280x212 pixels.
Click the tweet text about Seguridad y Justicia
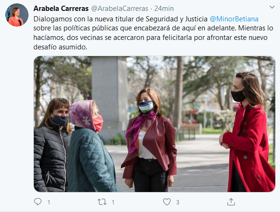[153, 33]
